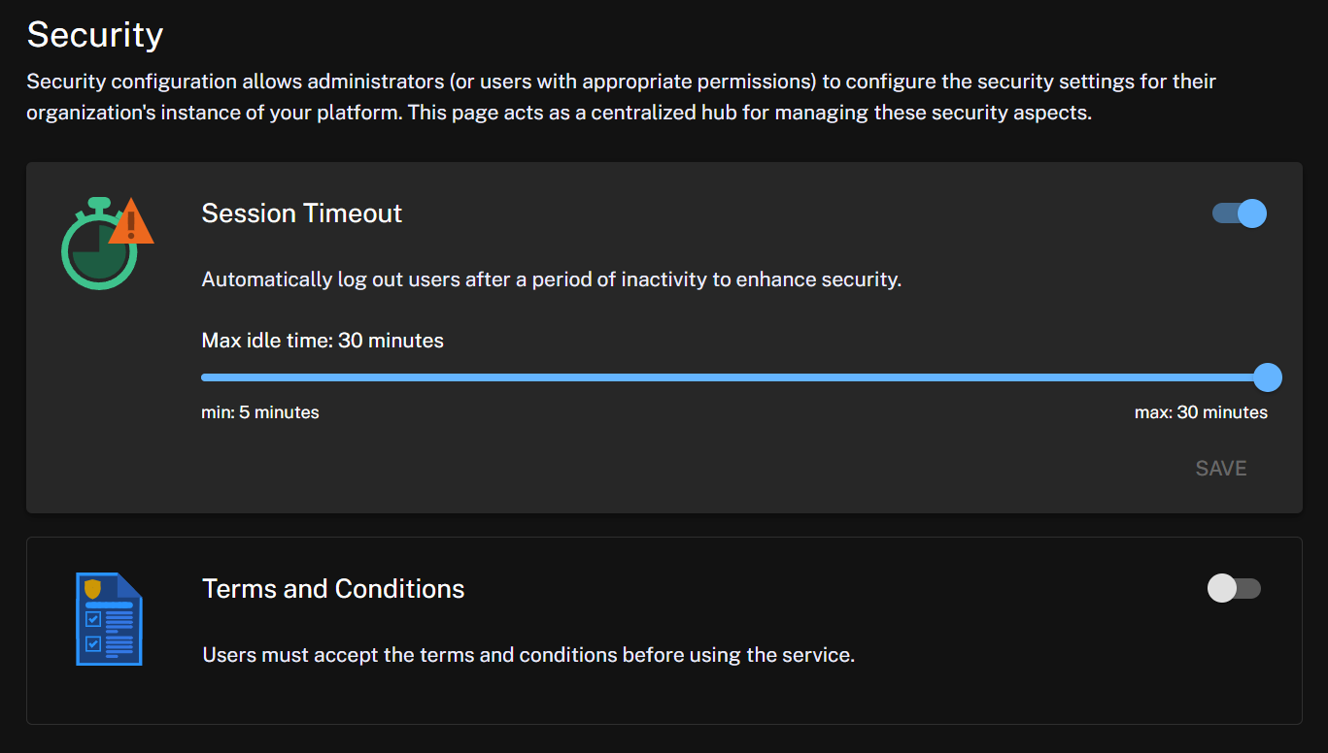Viewport: 1328px width, 753px height.
Task: Click the "max: 30 minutes" label
Action: click(x=1201, y=412)
